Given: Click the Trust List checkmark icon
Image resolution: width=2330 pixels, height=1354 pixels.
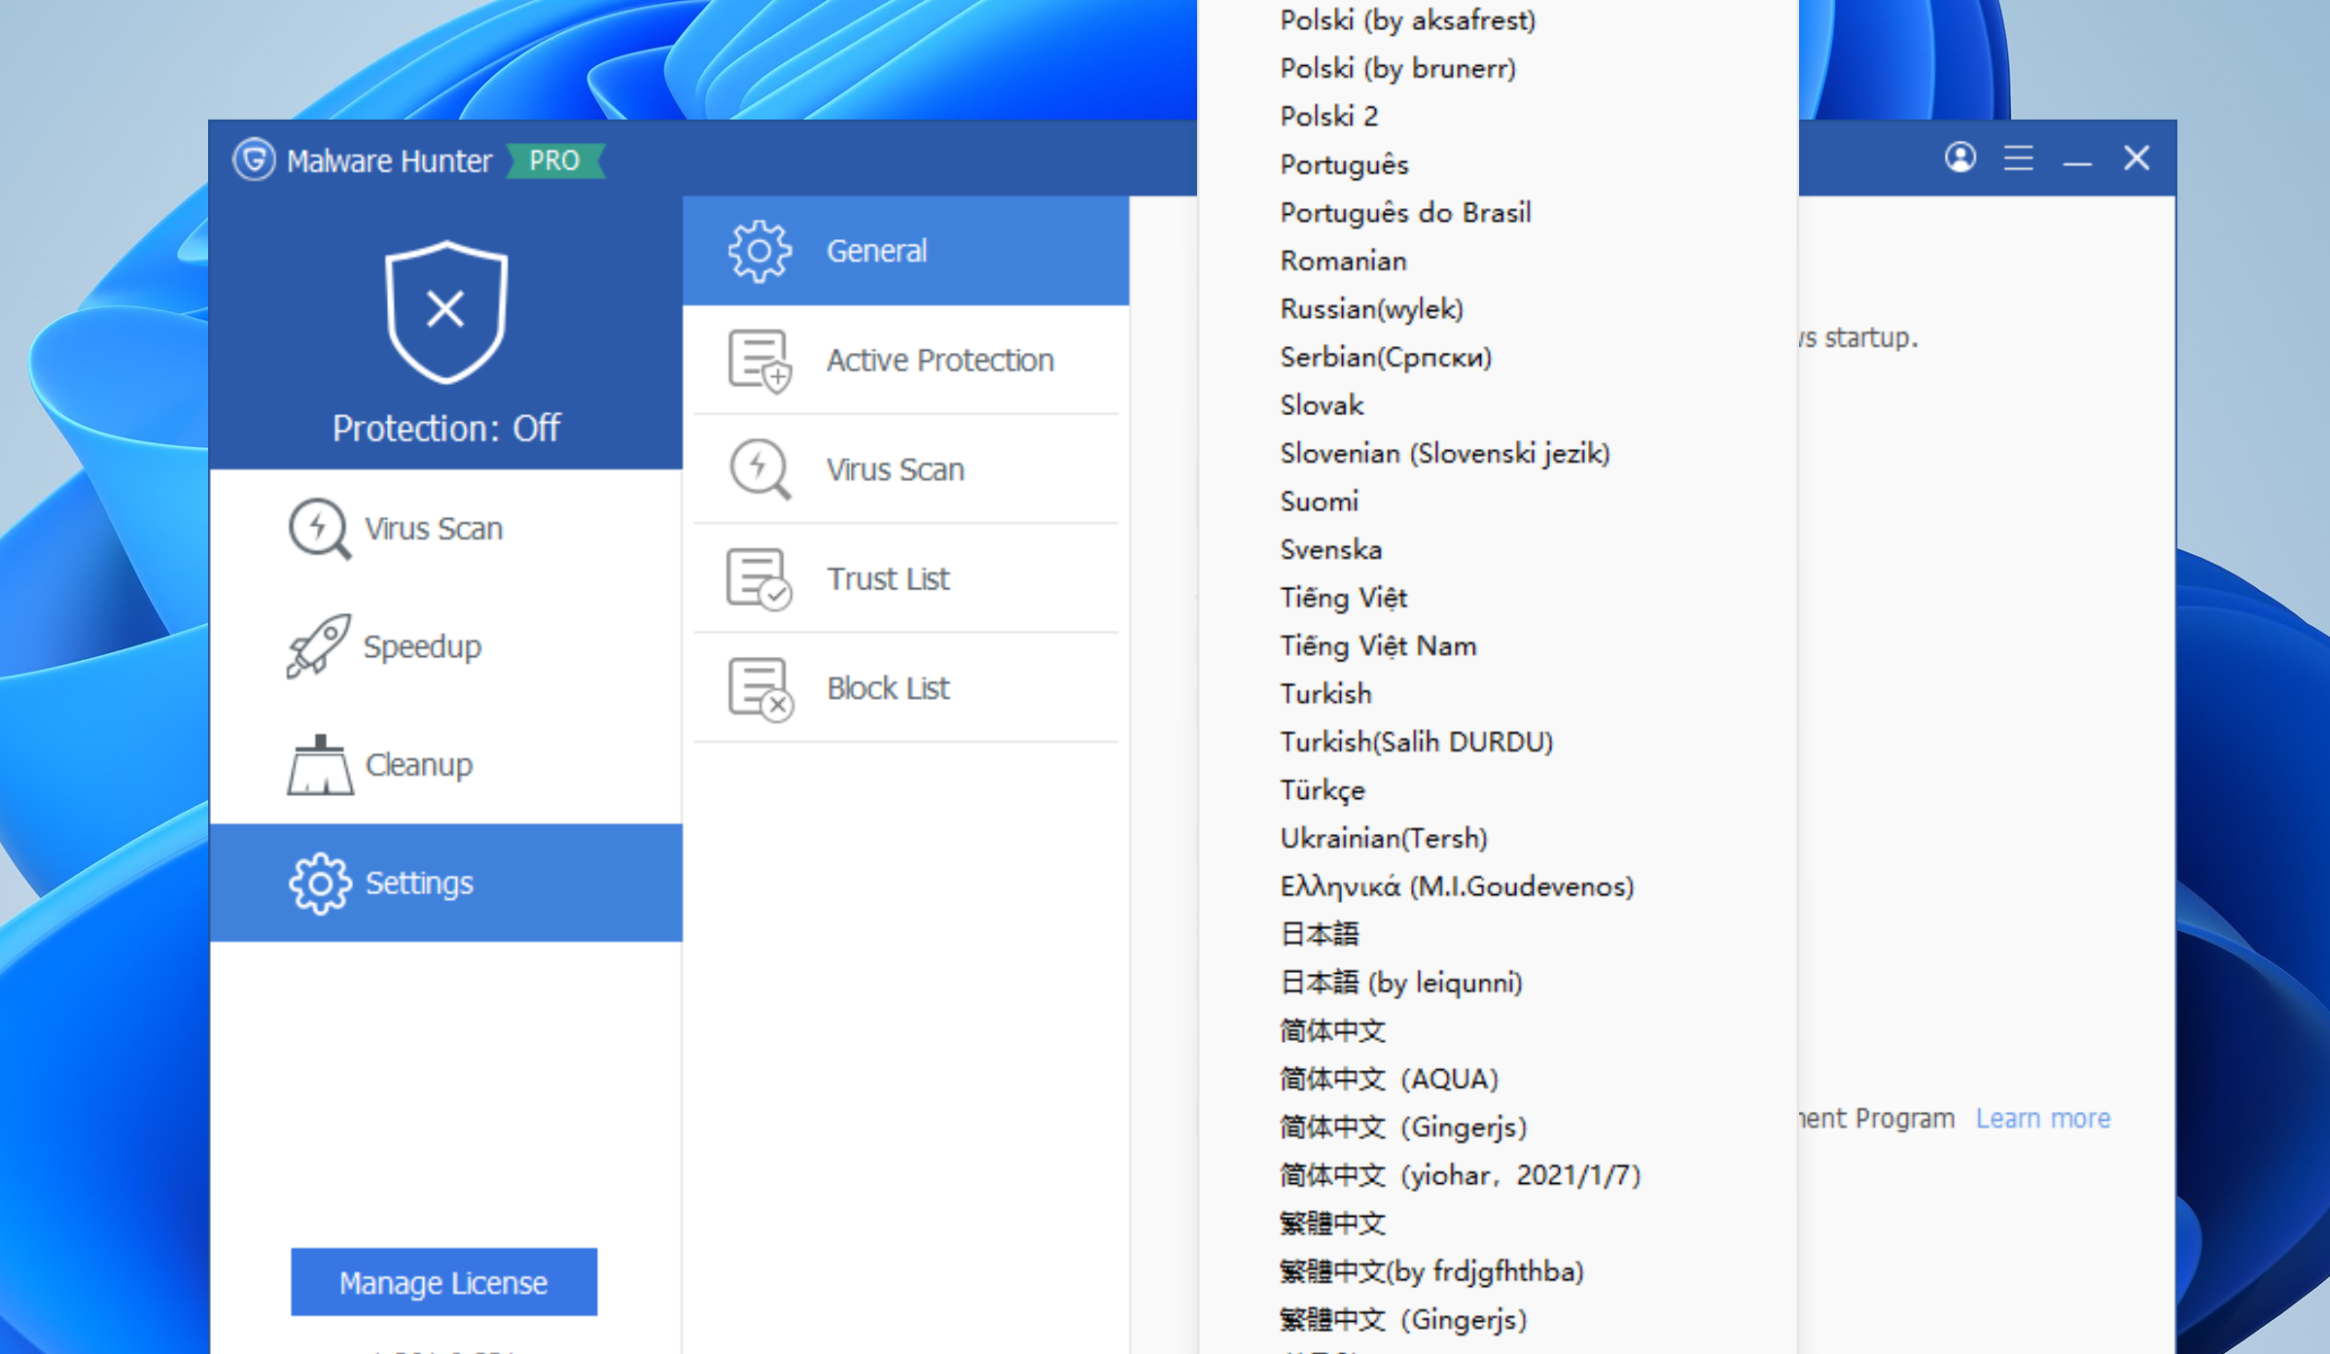Looking at the screenshot, I should [x=759, y=579].
